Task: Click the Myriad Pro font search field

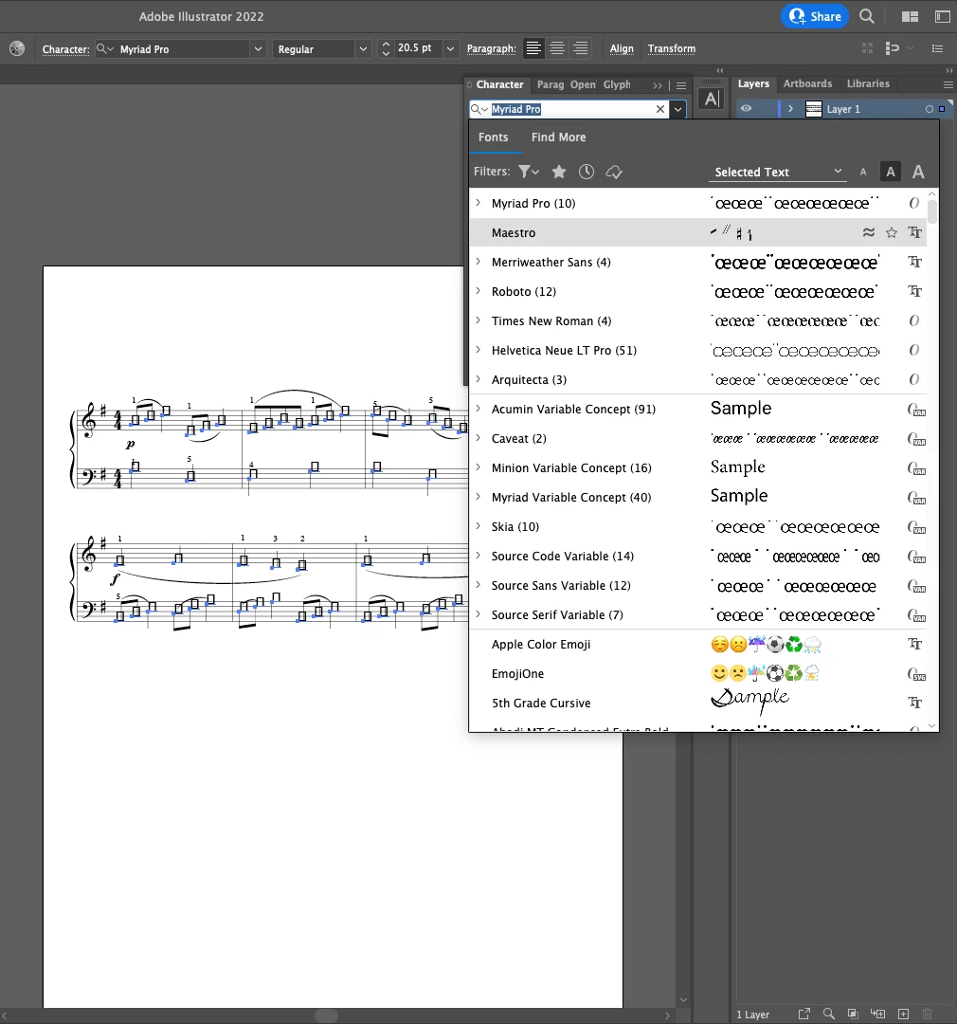Action: pos(569,109)
